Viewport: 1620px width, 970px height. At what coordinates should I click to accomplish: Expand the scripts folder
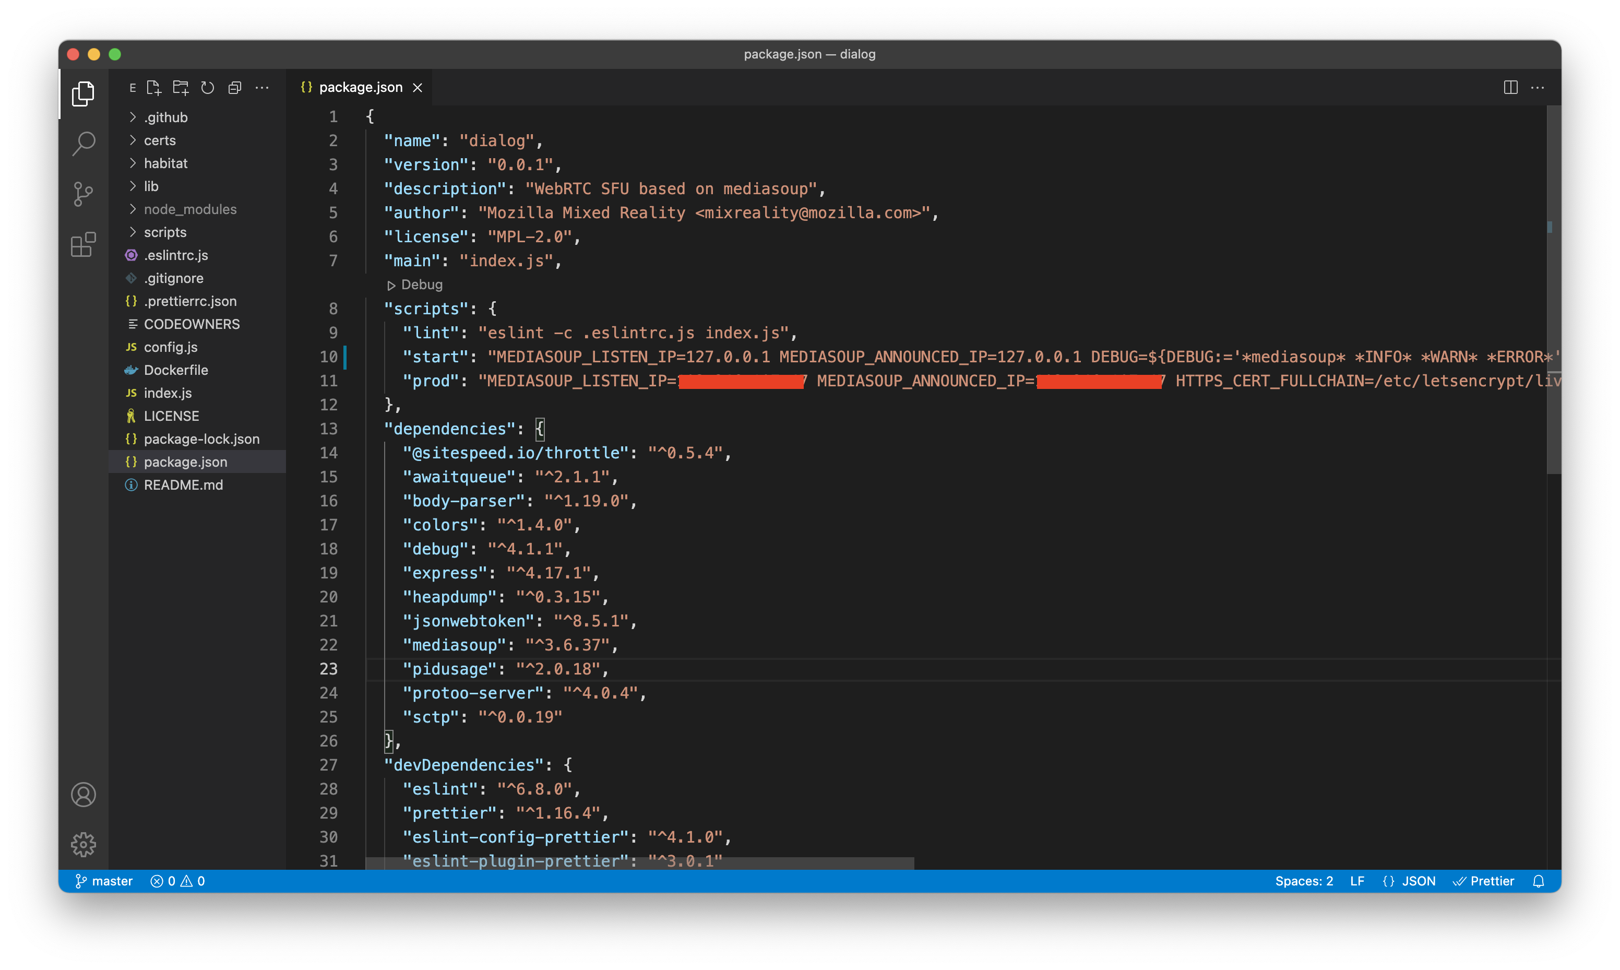point(197,232)
